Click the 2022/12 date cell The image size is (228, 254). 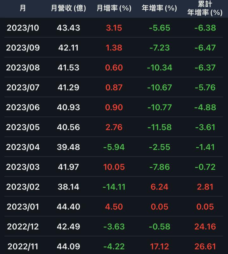pos(23,227)
